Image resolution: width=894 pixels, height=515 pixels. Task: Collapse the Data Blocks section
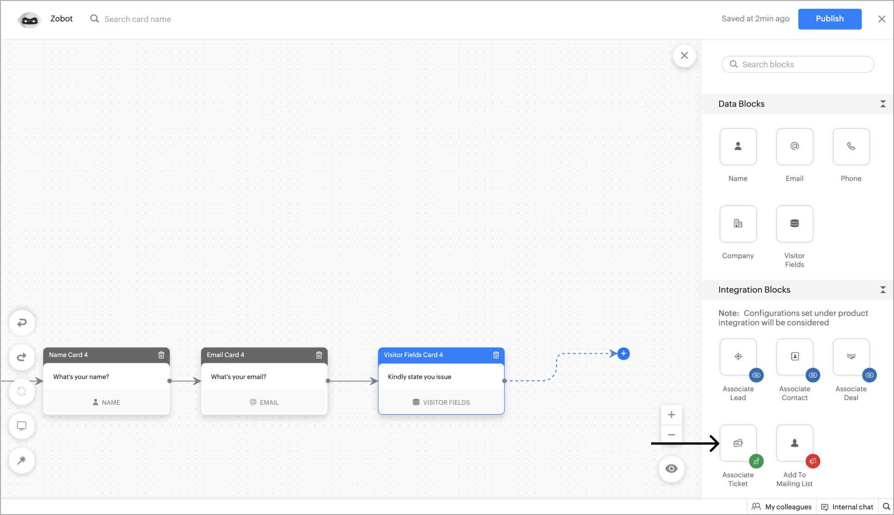click(x=883, y=104)
